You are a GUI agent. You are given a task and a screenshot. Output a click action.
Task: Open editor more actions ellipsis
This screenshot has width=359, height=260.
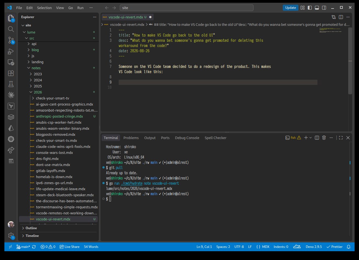[x=348, y=17]
